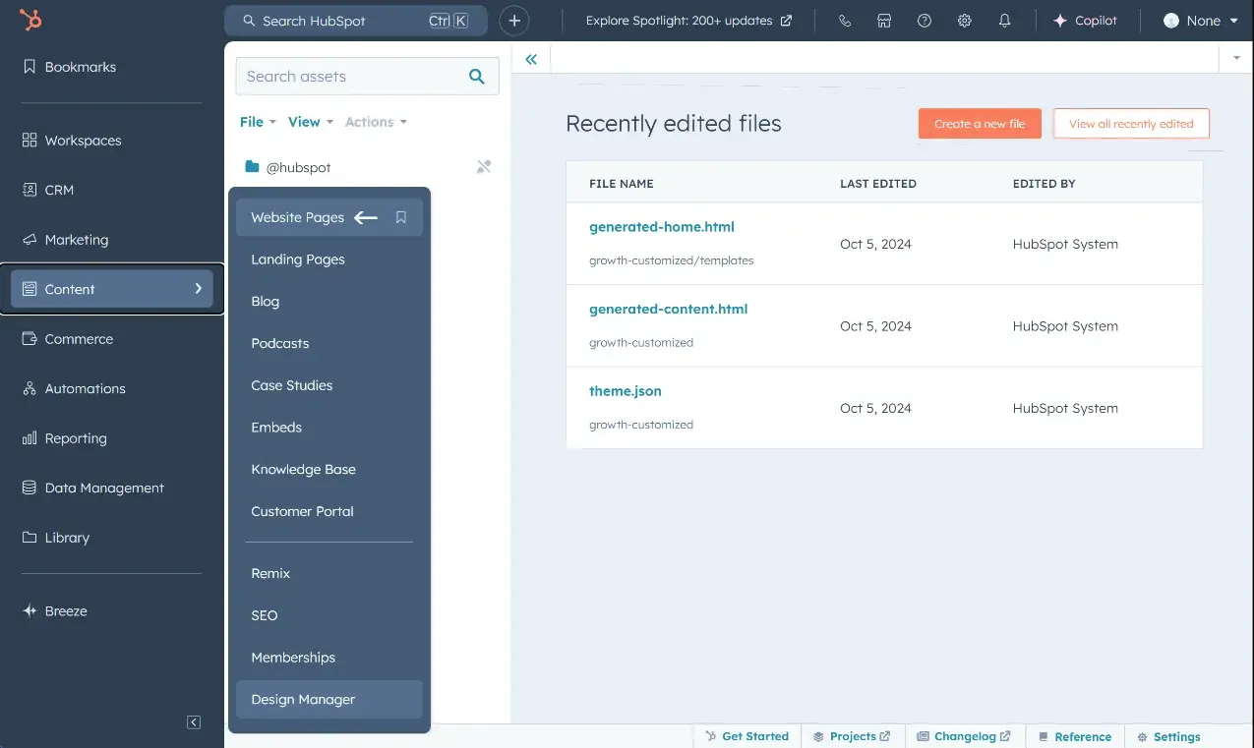The height and width of the screenshot is (748, 1254).
Task: Click growth-customized/templates path text
Action: [x=672, y=260]
